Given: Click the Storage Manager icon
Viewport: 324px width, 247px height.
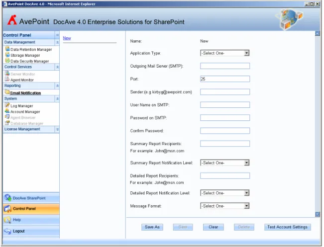Looking at the screenshot, I should (x=7, y=55).
